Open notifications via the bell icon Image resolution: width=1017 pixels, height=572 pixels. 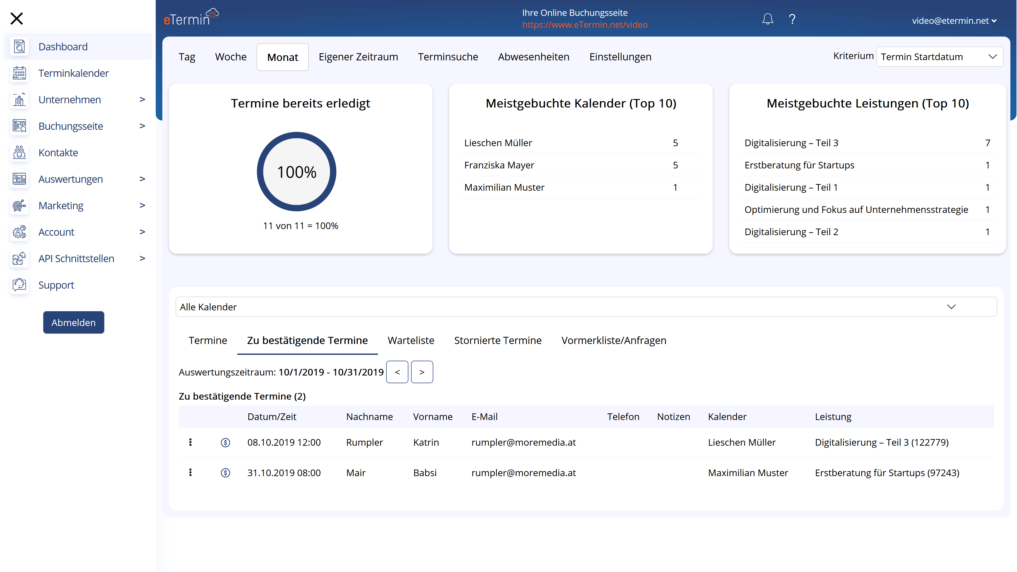768,19
